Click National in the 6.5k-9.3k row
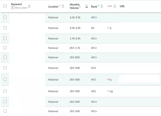 53,17
